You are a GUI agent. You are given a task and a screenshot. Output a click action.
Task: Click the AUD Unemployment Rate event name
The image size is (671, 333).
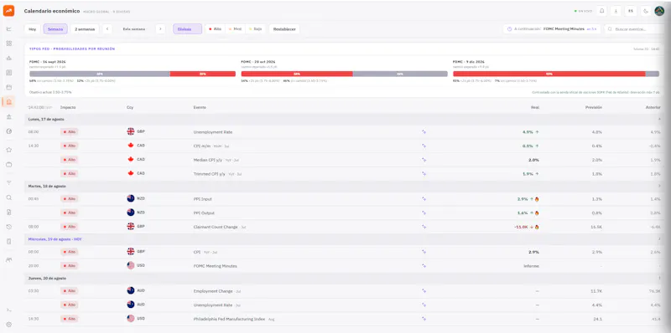(213, 305)
